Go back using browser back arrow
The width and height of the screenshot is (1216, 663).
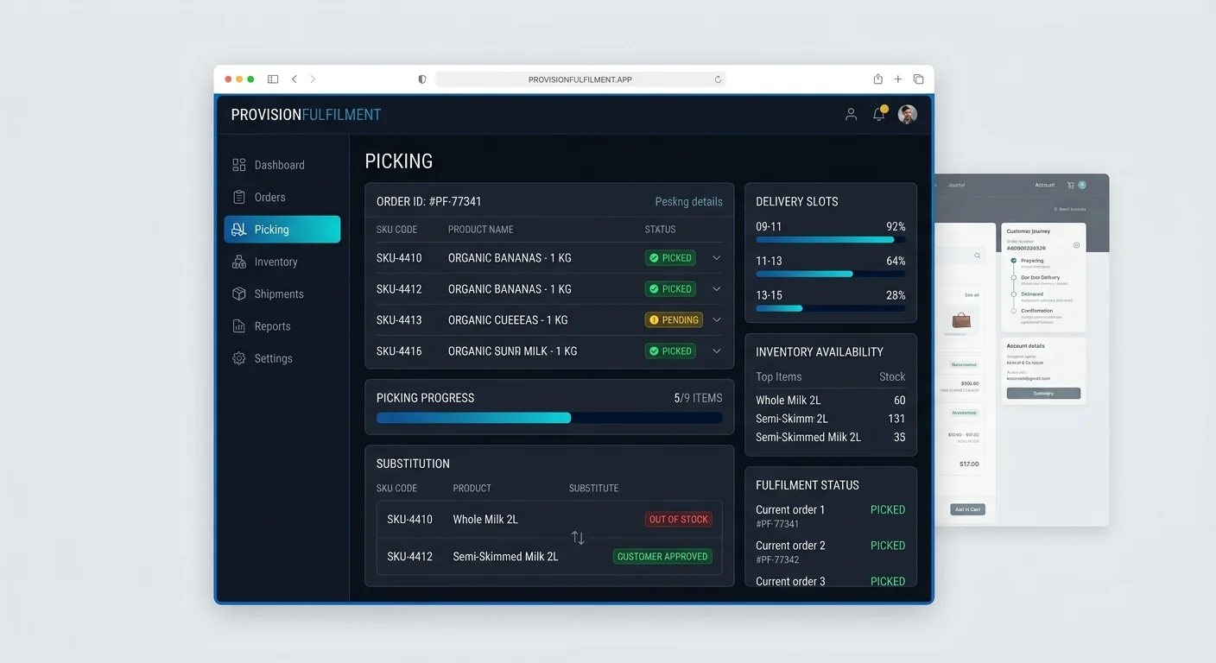click(x=294, y=79)
